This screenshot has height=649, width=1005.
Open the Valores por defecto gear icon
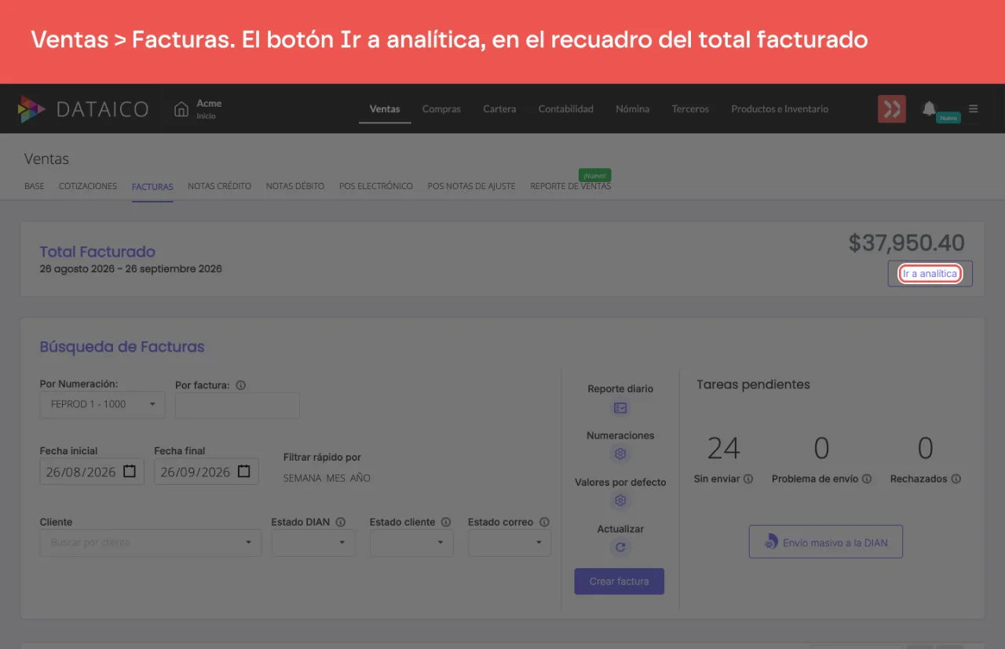point(620,501)
